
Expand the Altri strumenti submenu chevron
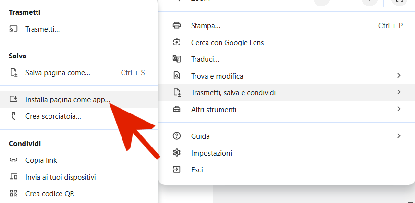point(399,109)
